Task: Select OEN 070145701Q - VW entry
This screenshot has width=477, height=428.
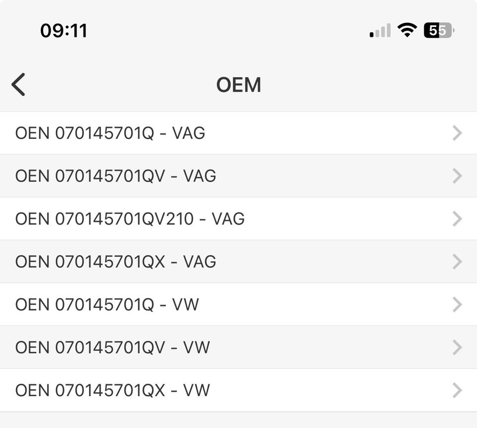Action: pyautogui.click(x=238, y=305)
